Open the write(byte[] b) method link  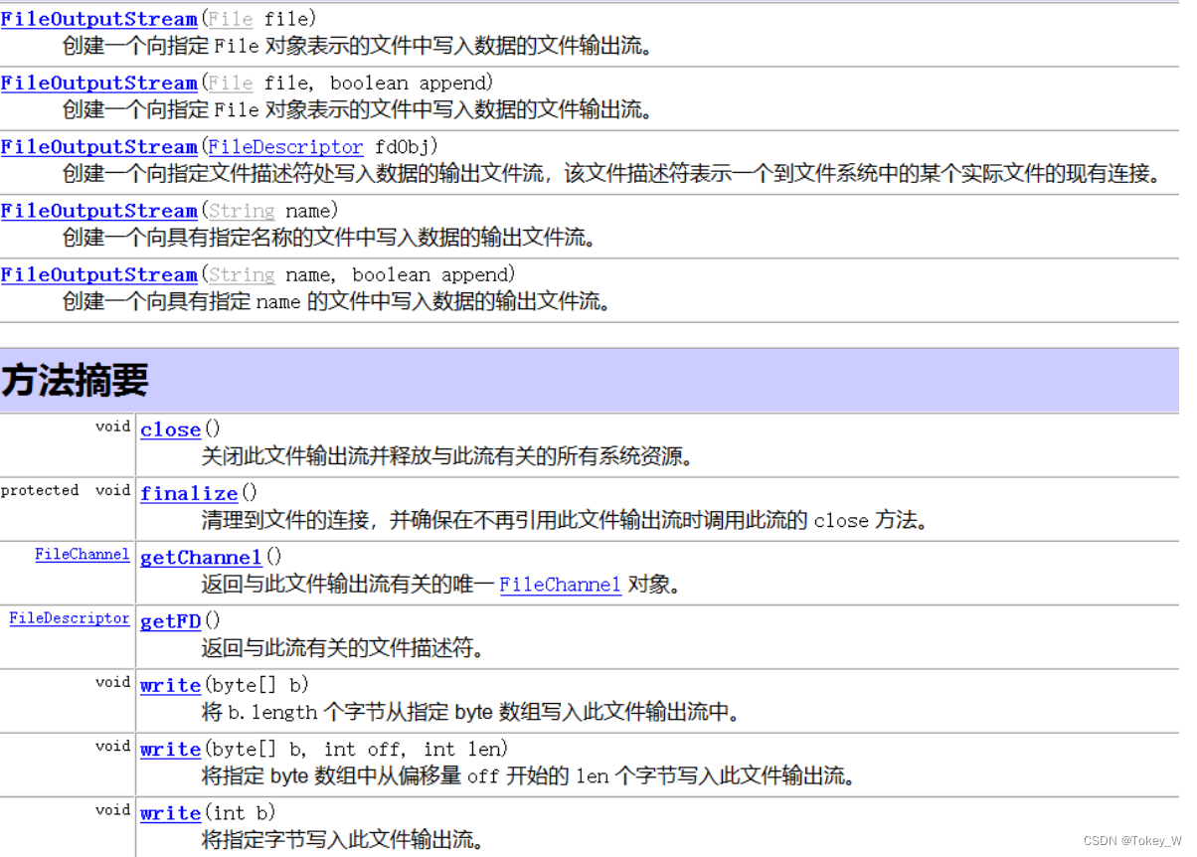click(x=170, y=684)
